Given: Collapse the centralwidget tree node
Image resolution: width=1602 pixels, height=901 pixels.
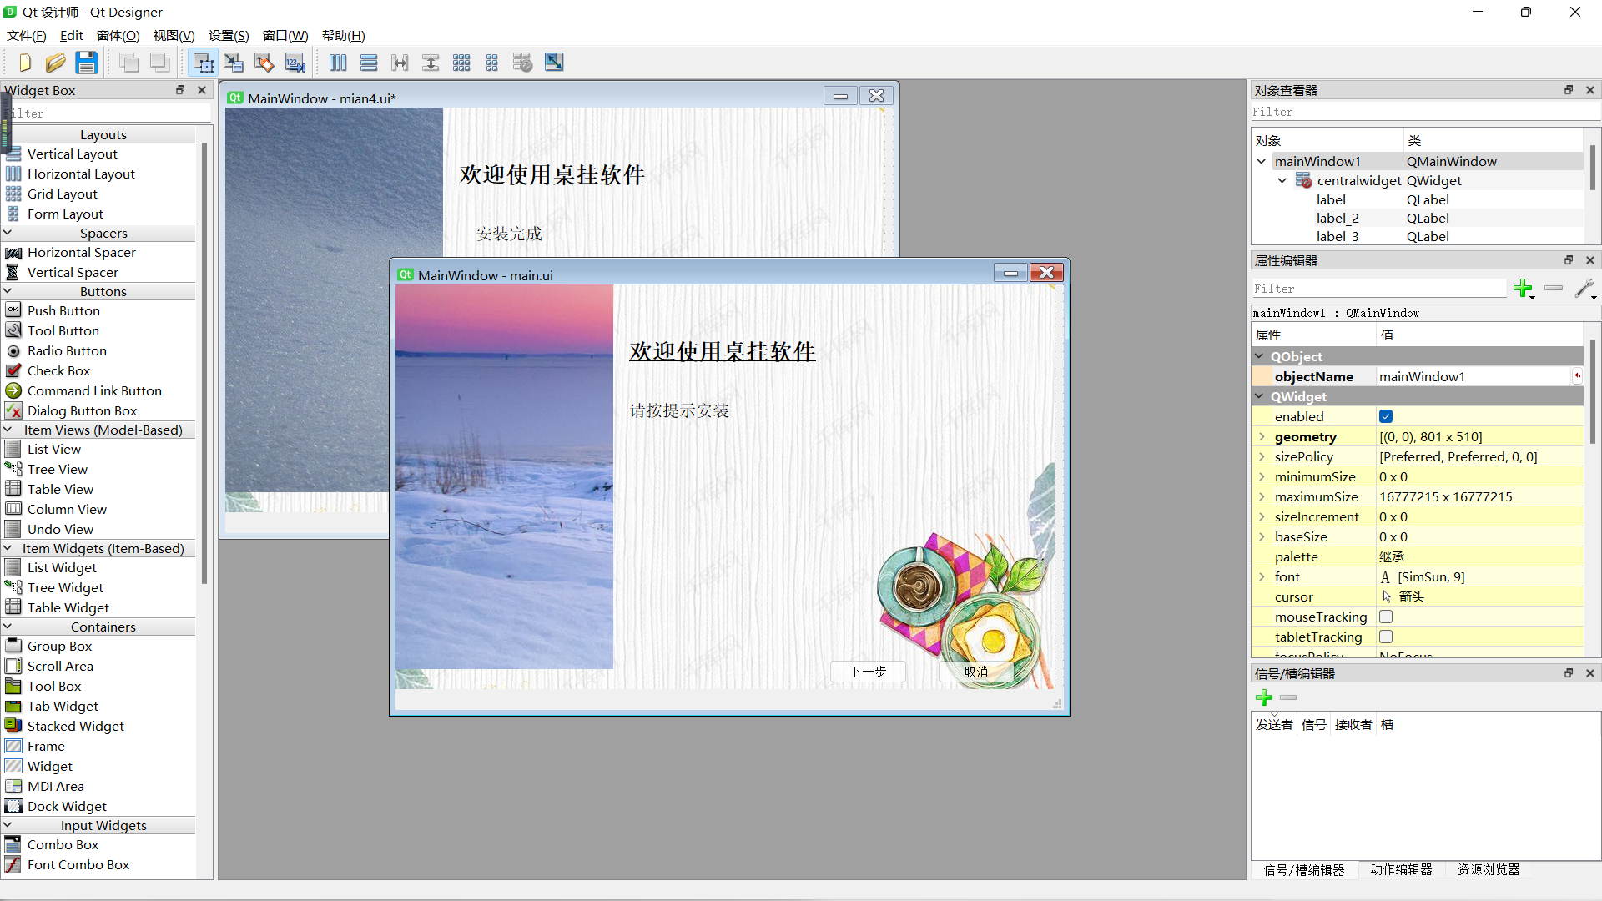Looking at the screenshot, I should [1282, 181].
